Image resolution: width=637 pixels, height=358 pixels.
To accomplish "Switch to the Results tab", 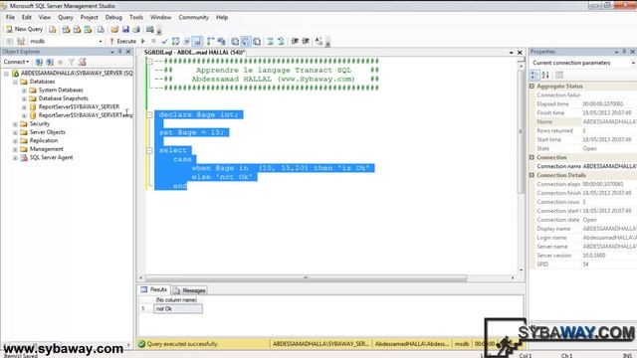I will (154, 289).
